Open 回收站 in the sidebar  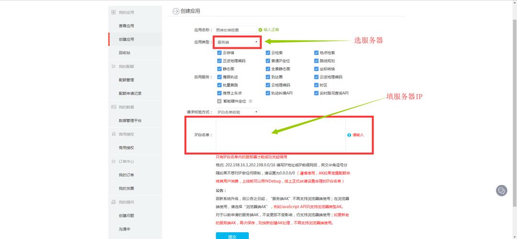[125, 53]
